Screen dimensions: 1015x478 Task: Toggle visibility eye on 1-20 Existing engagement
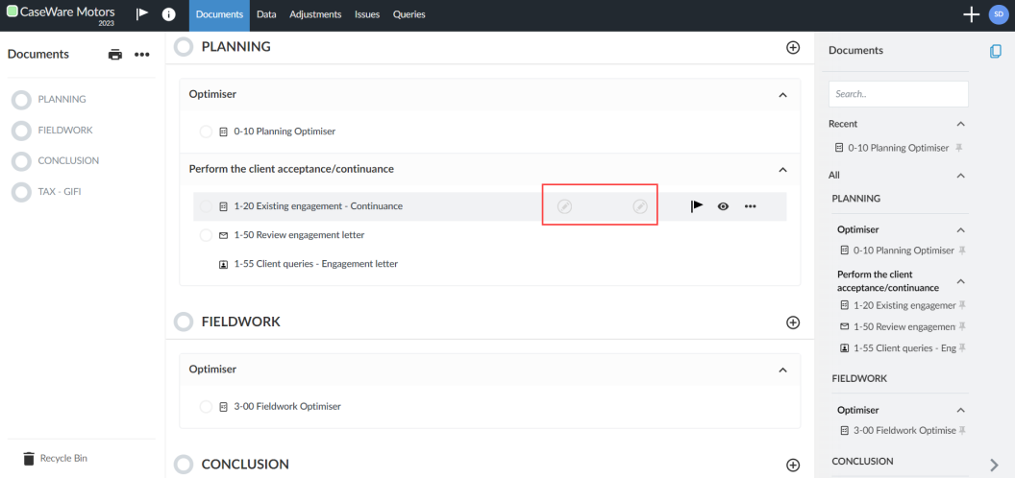click(x=723, y=206)
